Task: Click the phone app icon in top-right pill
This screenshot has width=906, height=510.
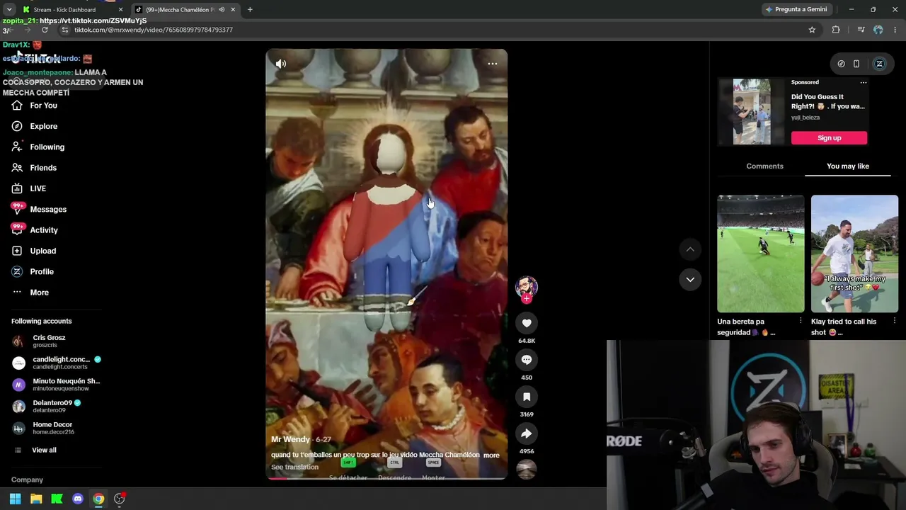Action: pyautogui.click(x=856, y=64)
